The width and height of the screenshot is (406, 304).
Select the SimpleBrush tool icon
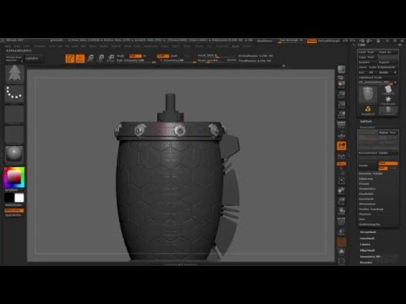point(368,110)
